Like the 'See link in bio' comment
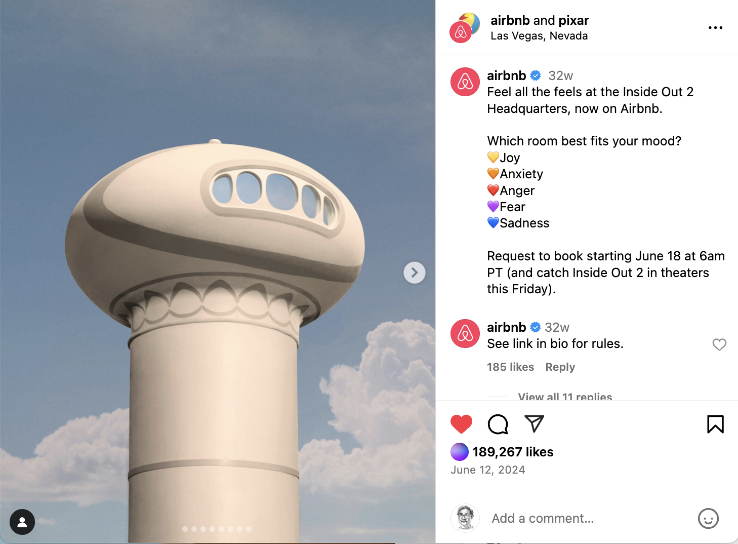 coord(719,344)
